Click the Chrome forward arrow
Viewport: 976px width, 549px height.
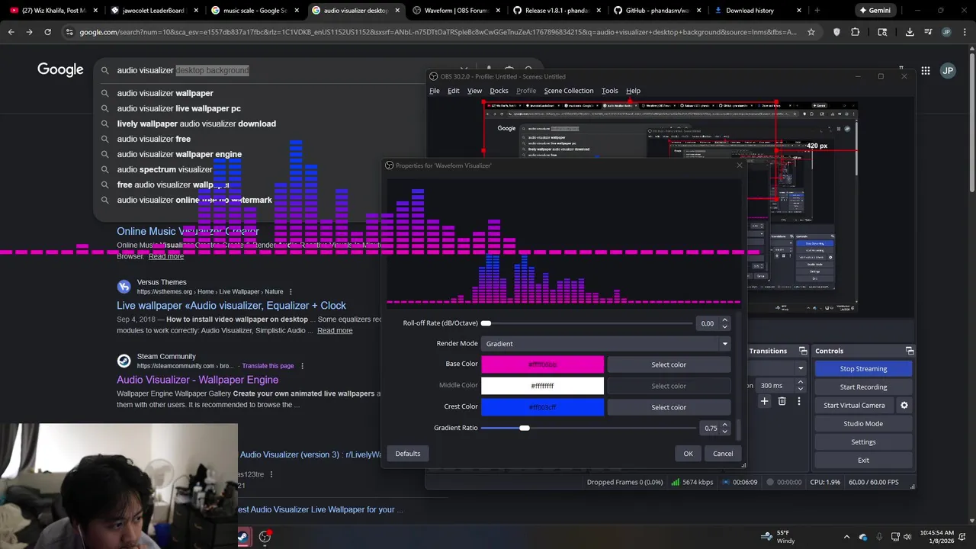pyautogui.click(x=29, y=32)
